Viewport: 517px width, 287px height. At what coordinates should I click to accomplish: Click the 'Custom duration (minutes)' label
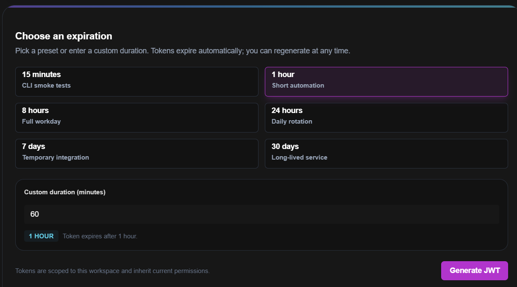[65, 192]
